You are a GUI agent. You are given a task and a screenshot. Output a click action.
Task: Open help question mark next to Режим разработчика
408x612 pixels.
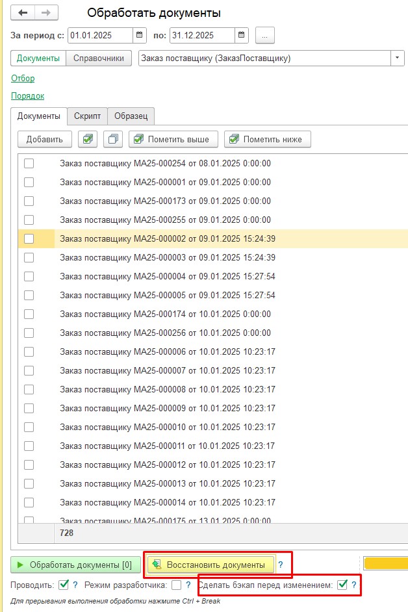188,585
